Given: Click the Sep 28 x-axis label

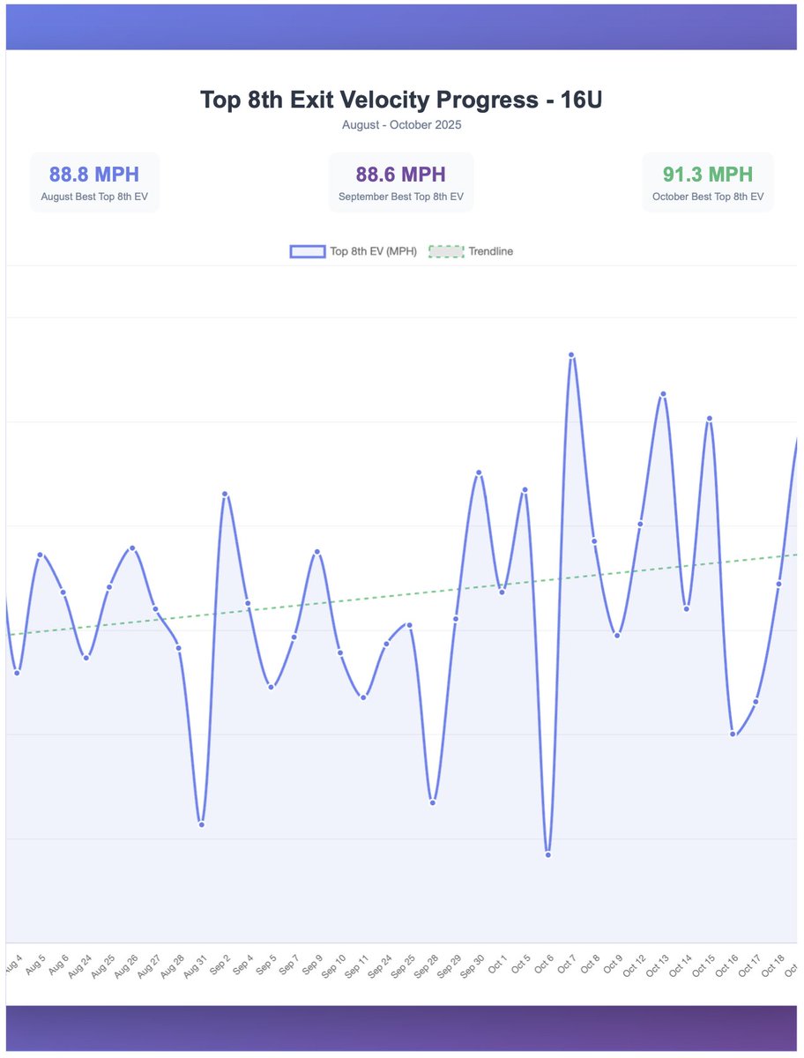Looking at the screenshot, I should [427, 966].
